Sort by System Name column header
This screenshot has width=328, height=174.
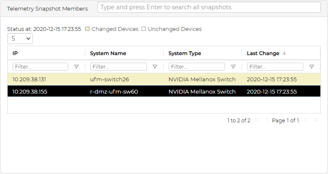[x=108, y=53]
